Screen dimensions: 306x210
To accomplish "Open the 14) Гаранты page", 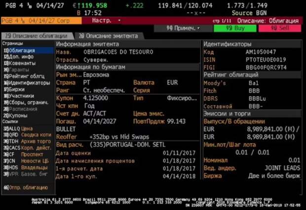I will tap(17, 70).
